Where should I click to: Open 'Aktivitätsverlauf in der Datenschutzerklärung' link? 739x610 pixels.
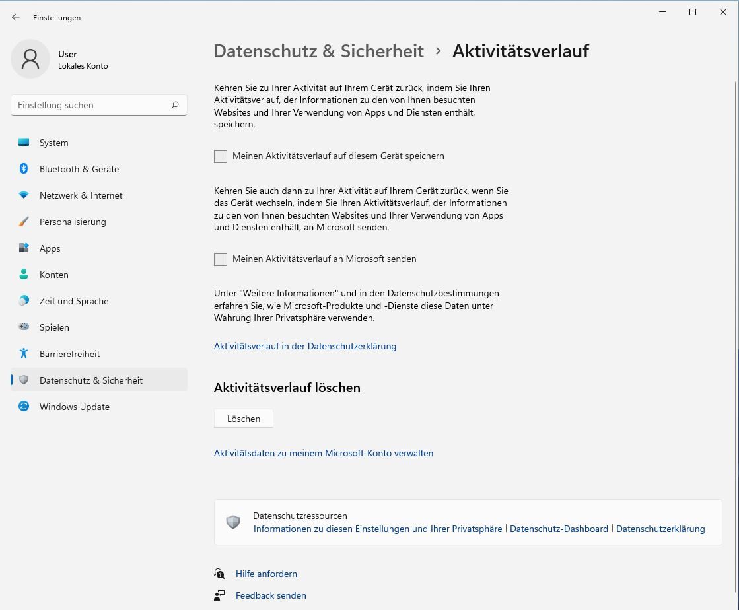coord(305,346)
